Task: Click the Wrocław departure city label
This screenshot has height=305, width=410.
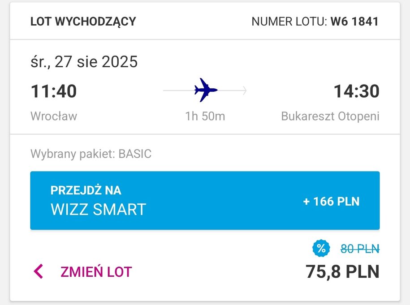Action: coord(54,116)
